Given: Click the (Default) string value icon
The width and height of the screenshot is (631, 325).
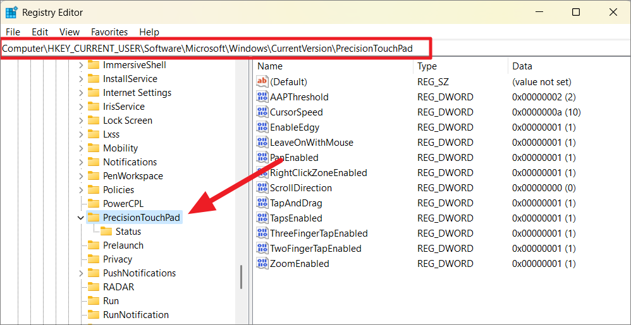Looking at the screenshot, I should pos(262,82).
